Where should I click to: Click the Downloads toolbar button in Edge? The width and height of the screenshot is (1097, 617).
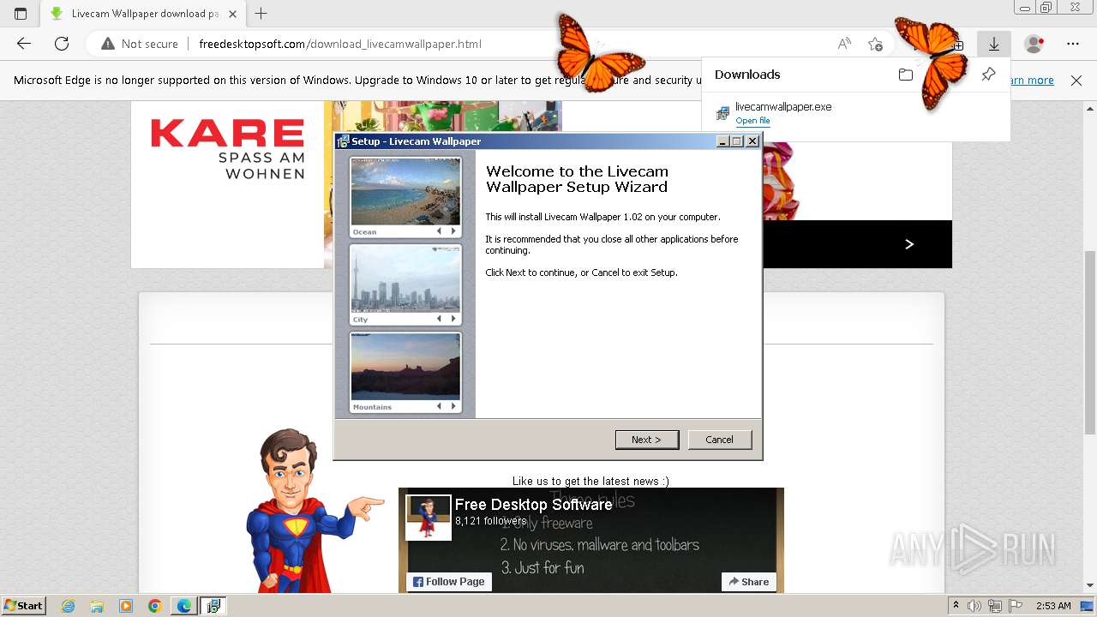point(994,44)
